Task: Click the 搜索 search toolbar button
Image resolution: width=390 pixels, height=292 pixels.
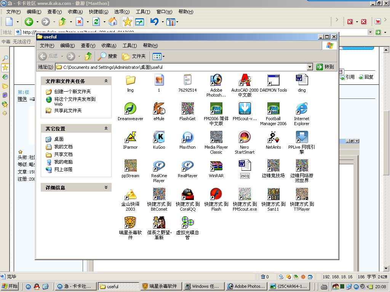Action: click(x=107, y=56)
